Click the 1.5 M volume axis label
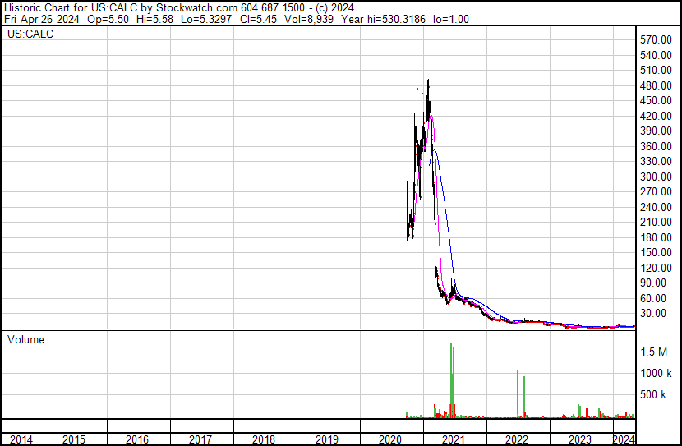This screenshot has width=682, height=446. (656, 352)
